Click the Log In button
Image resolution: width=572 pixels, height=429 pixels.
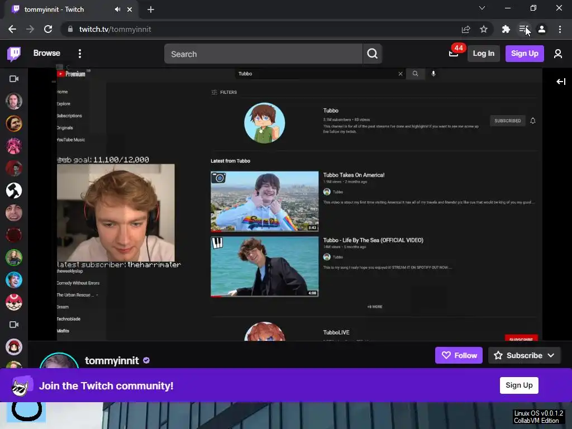[x=483, y=54]
